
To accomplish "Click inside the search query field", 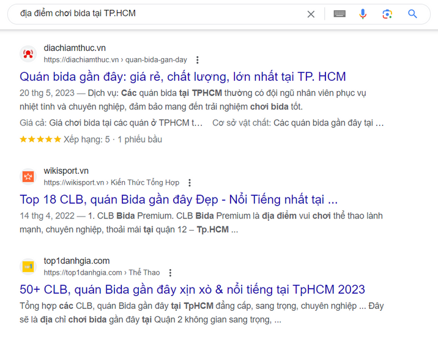I will click(x=153, y=13).
